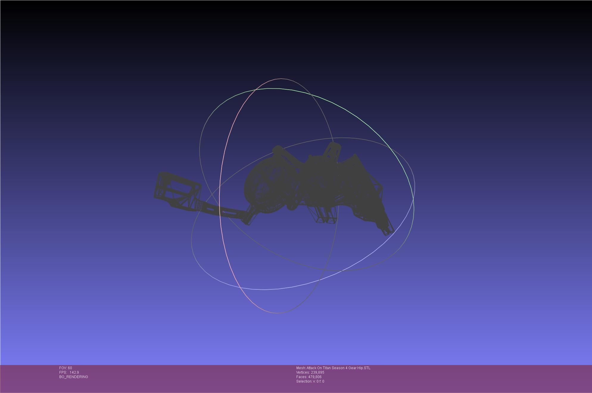Image resolution: width=592 pixels, height=393 pixels.
Task: Click the small support bracket under mesh center
Action: tap(326, 216)
